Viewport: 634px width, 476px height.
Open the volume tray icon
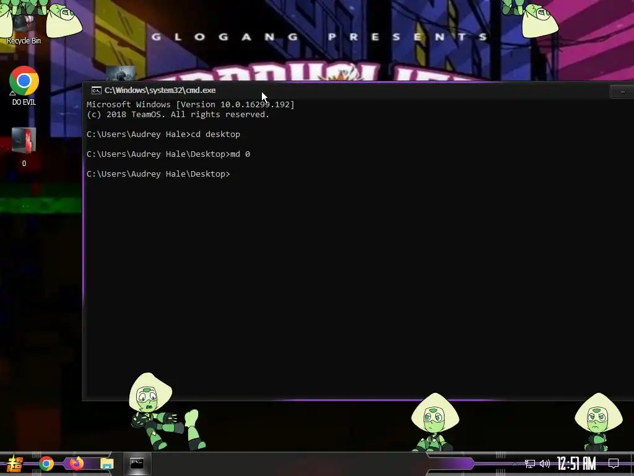tap(545, 464)
